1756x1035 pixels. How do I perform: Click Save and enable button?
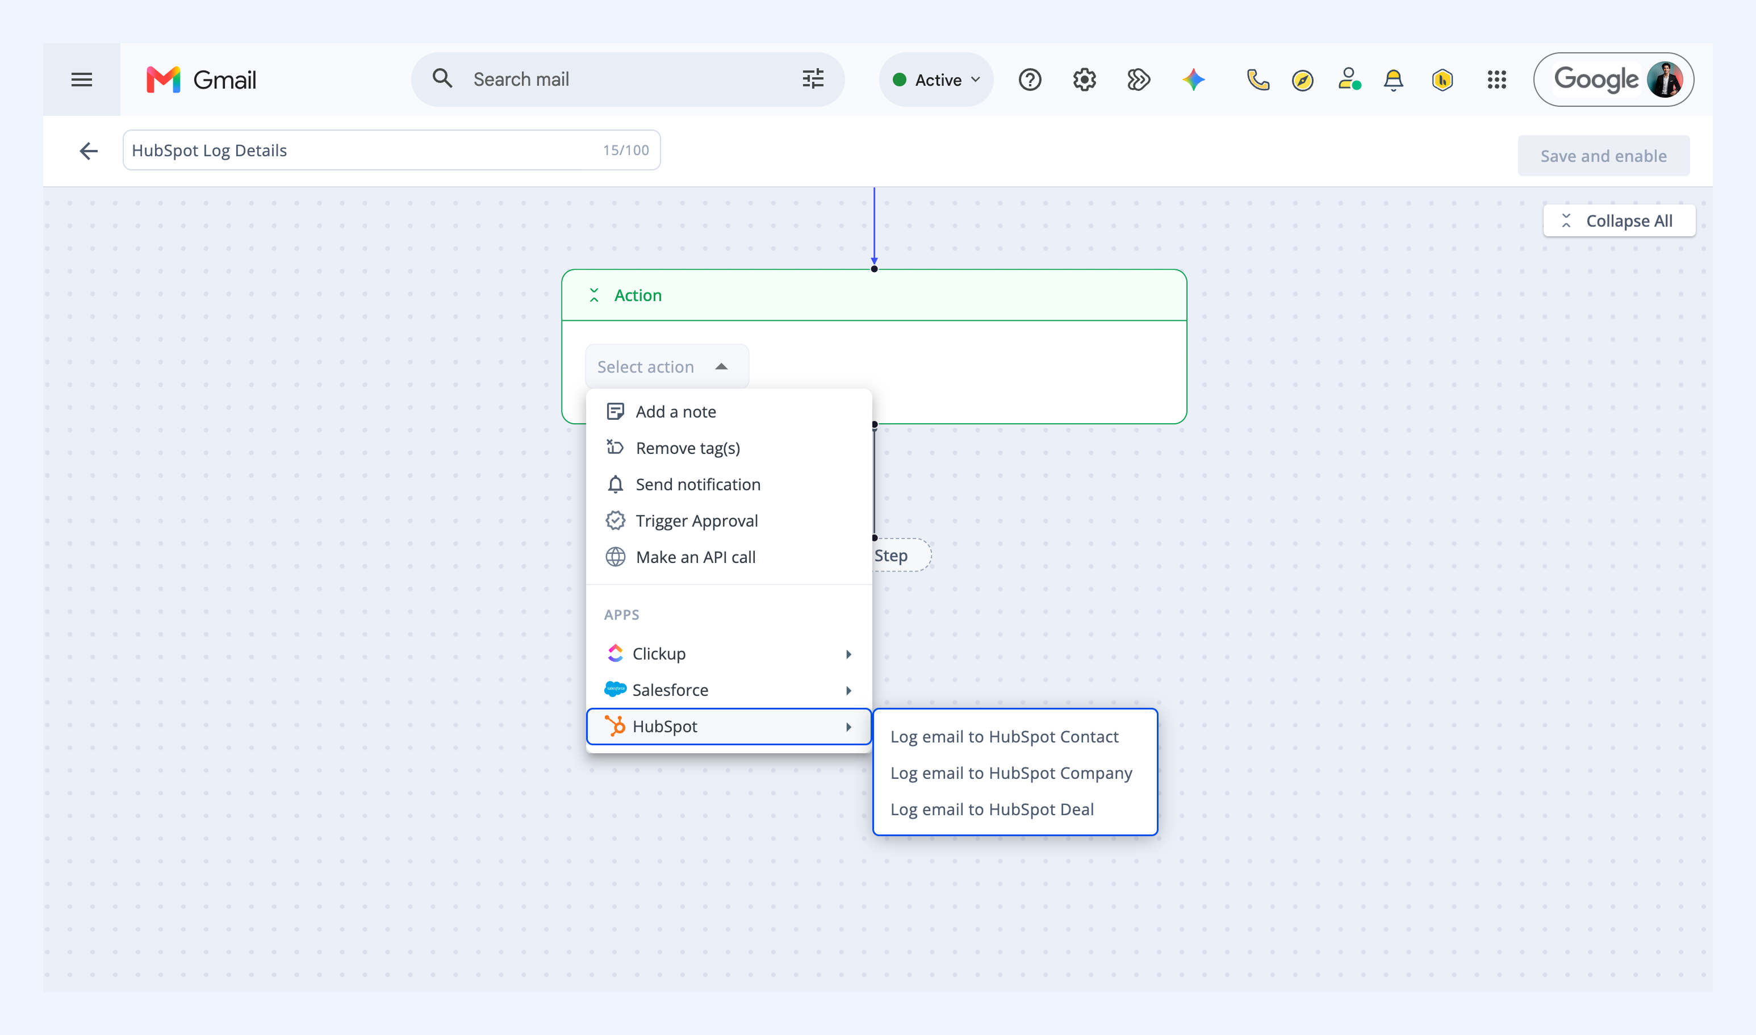pos(1603,156)
